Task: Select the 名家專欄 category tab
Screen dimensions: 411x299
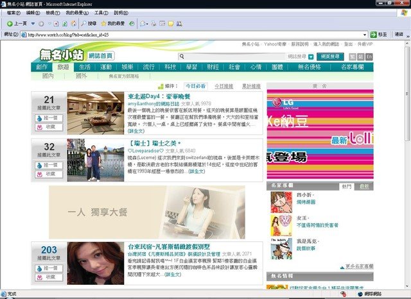Action: [353, 67]
